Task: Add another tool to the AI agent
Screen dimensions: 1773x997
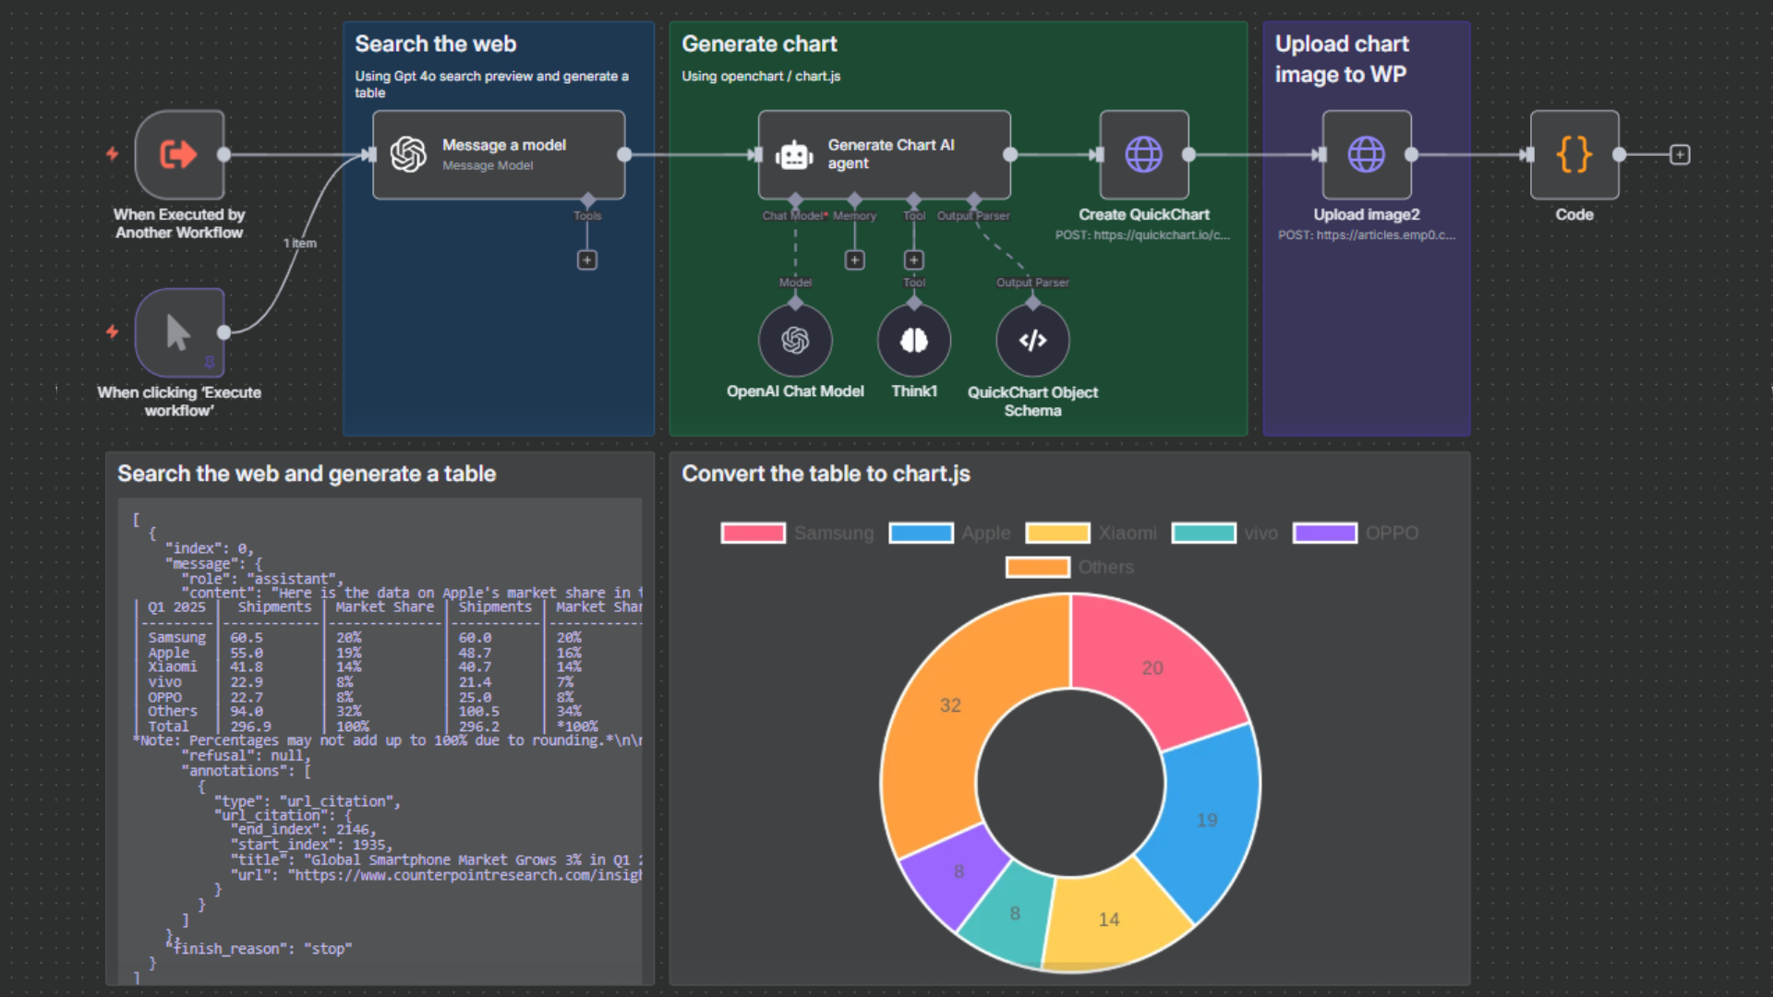Action: click(914, 260)
